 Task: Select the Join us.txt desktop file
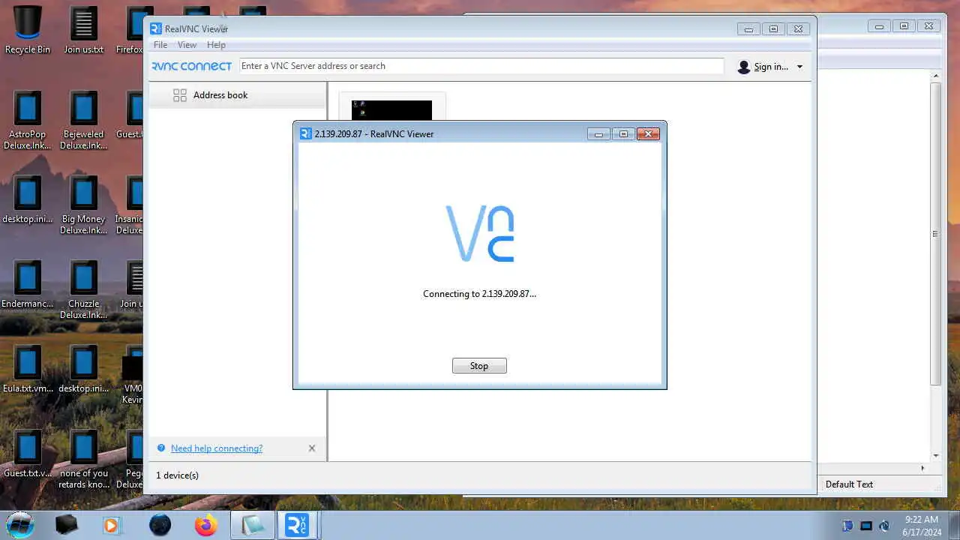tap(84, 31)
